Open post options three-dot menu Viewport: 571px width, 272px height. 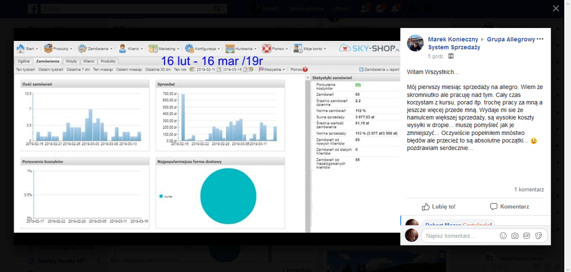pos(540,39)
